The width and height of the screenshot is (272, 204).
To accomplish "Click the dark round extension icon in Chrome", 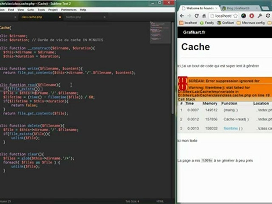I will tap(244, 16).
